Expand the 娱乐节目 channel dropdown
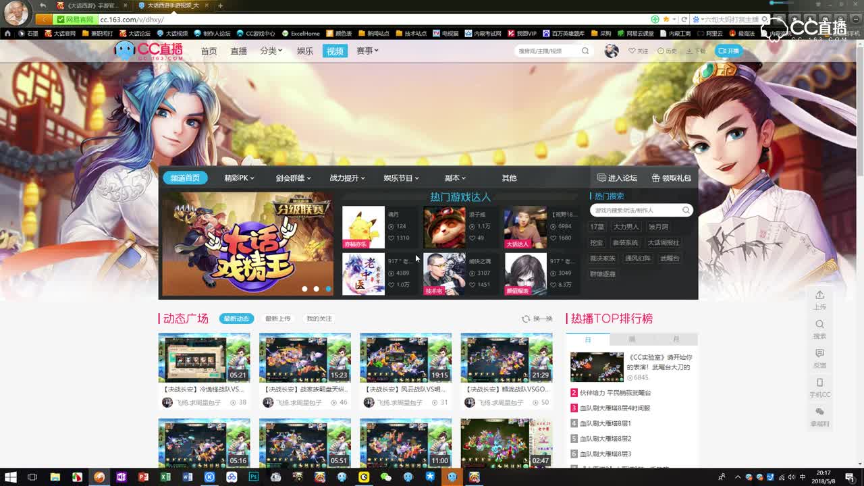This screenshot has height=486, width=864. pyautogui.click(x=401, y=178)
